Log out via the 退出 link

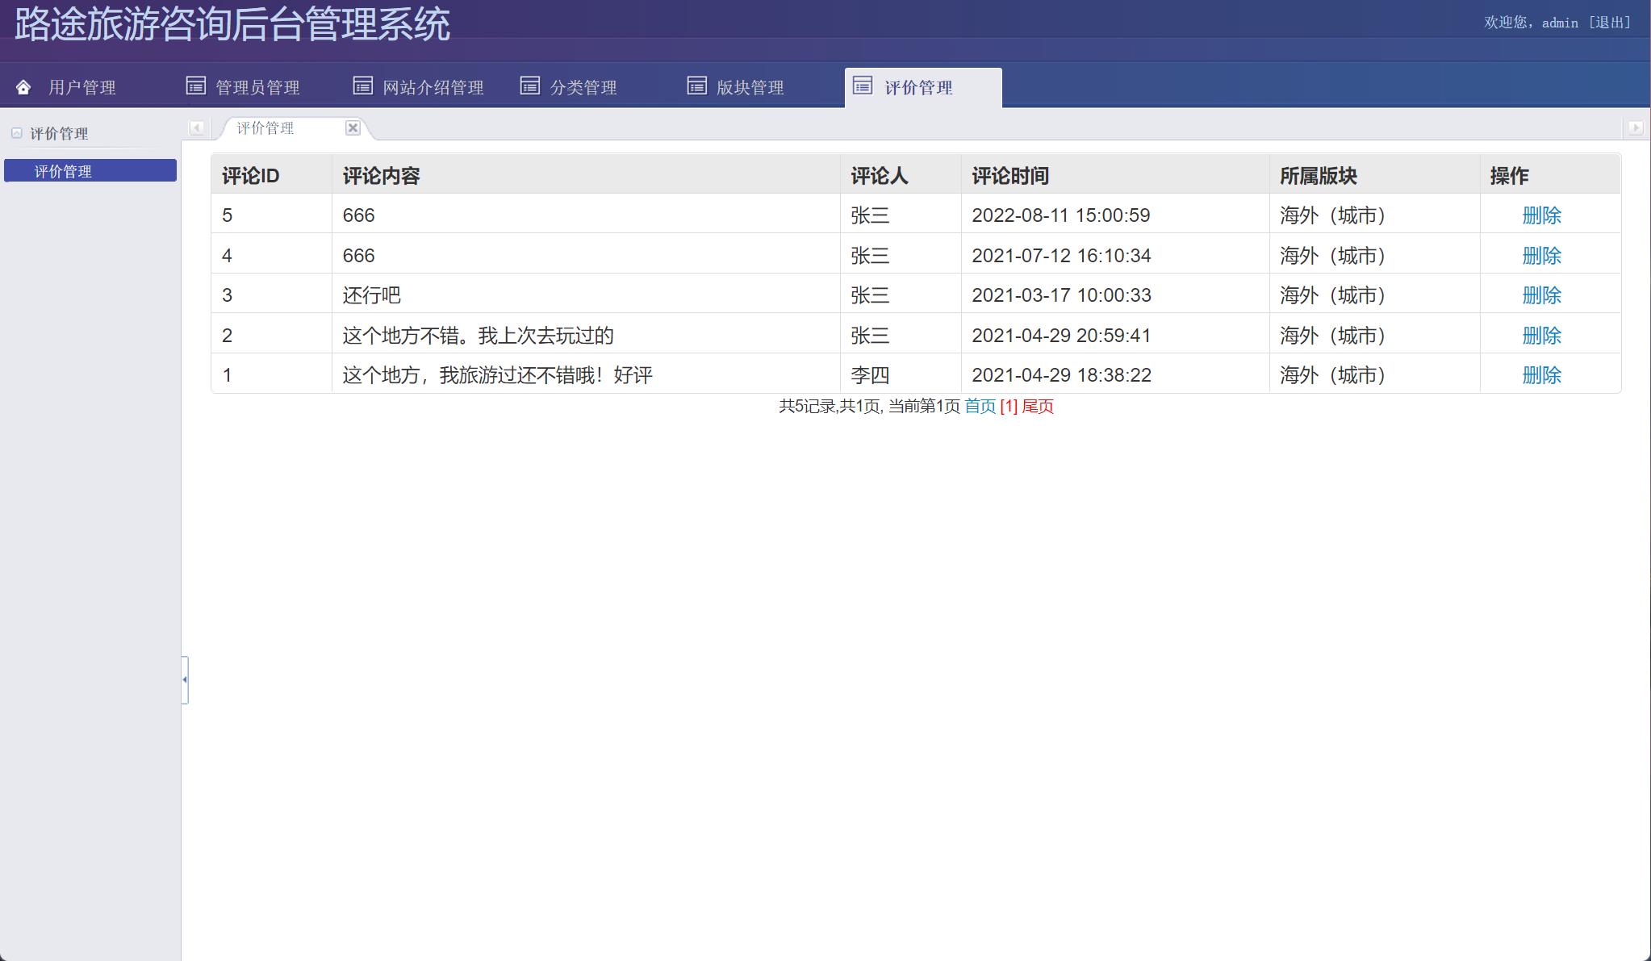click(x=1610, y=23)
